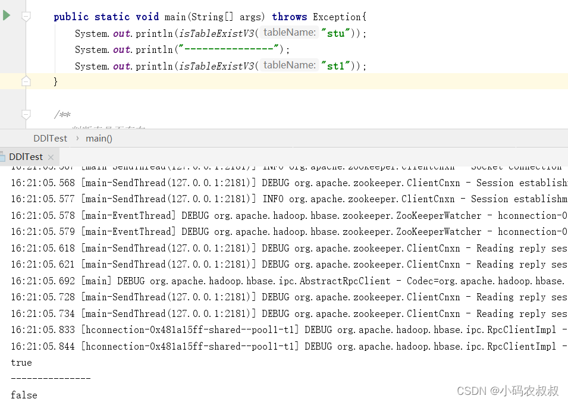This screenshot has height=402, width=568.
Task: Click the dashed separator line in console output
Action: tap(51, 378)
